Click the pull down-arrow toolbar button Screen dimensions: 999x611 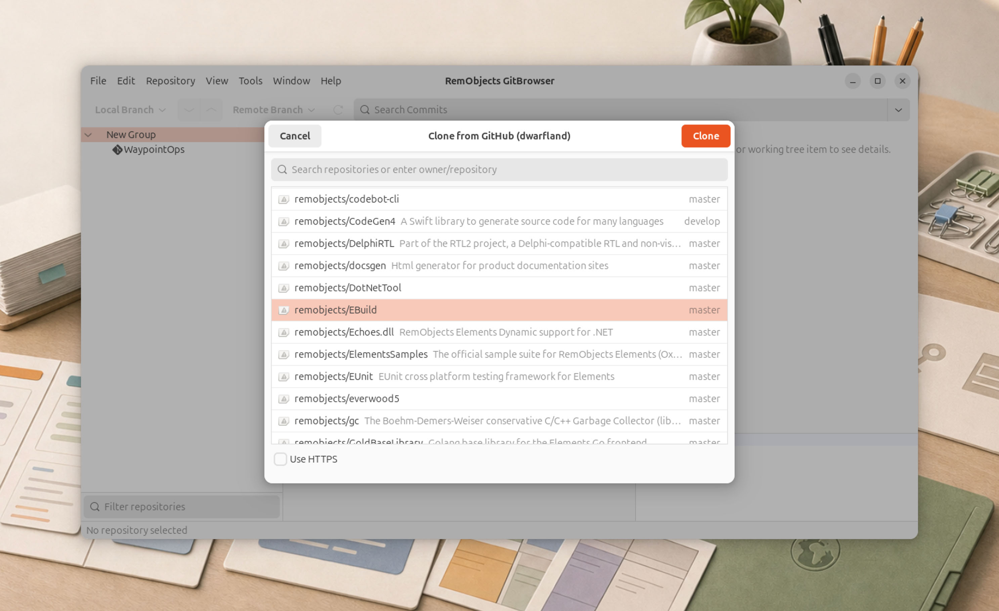189,110
